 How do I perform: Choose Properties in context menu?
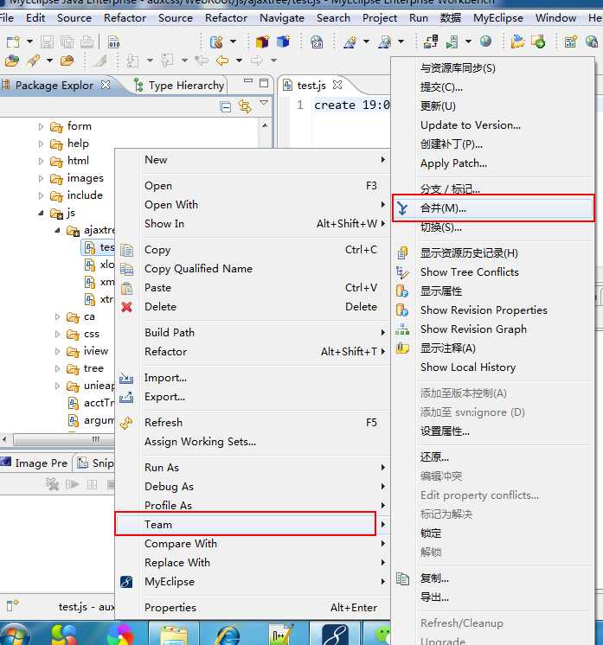click(252, 608)
